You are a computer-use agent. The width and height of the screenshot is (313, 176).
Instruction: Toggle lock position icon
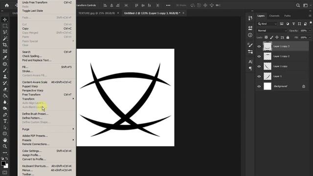(277, 37)
